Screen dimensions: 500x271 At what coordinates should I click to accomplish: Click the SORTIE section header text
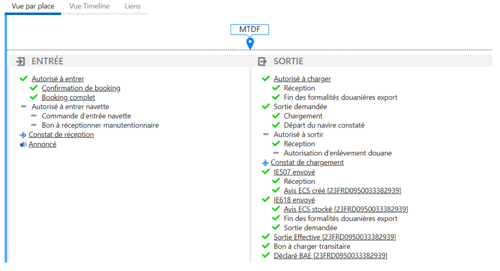click(288, 61)
